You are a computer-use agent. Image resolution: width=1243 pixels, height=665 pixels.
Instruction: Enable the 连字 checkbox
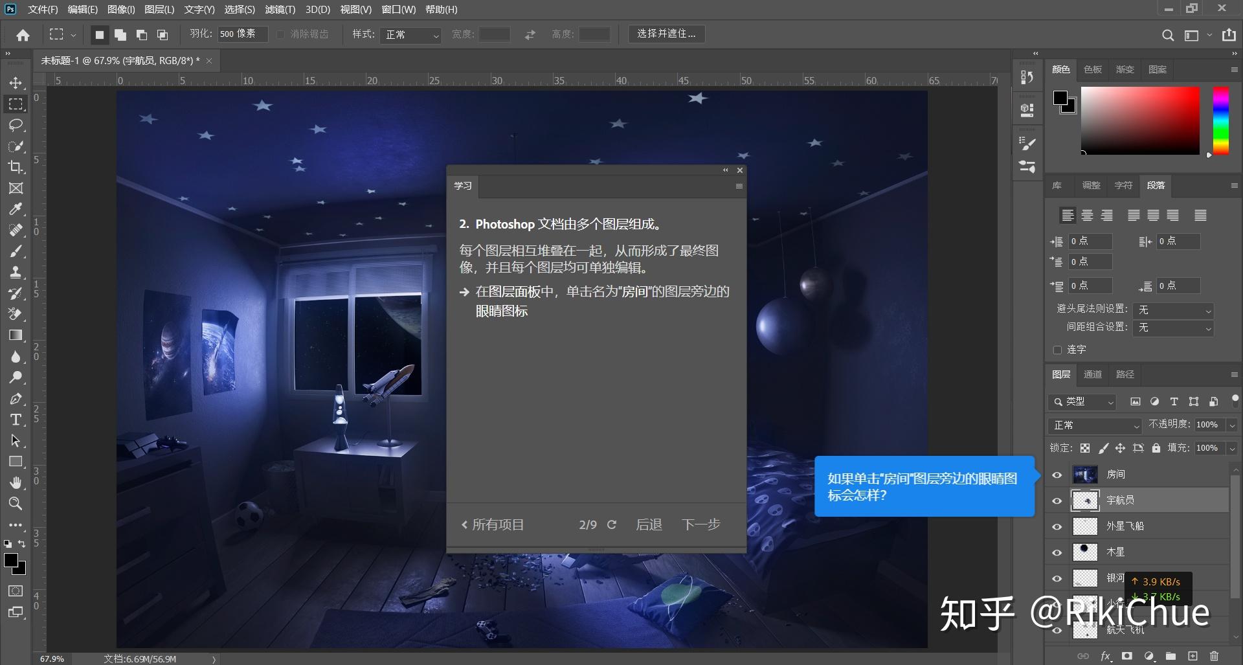pos(1058,350)
